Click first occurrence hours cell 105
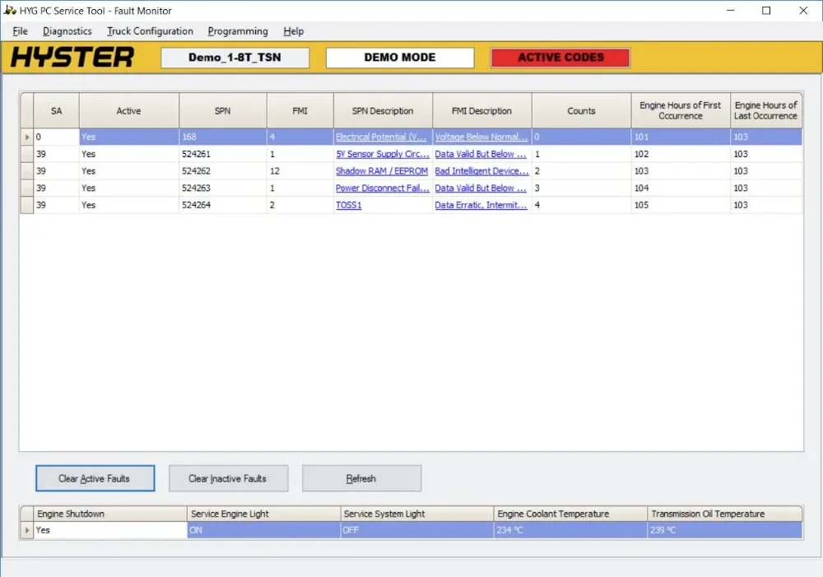The width and height of the screenshot is (823, 577). click(x=681, y=205)
